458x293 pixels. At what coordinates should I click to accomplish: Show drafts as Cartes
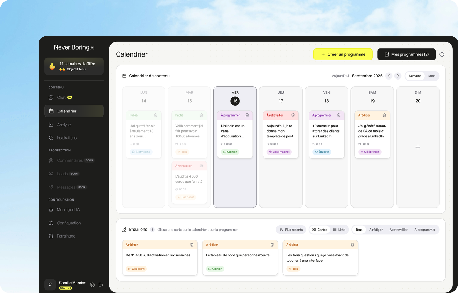click(x=320, y=230)
